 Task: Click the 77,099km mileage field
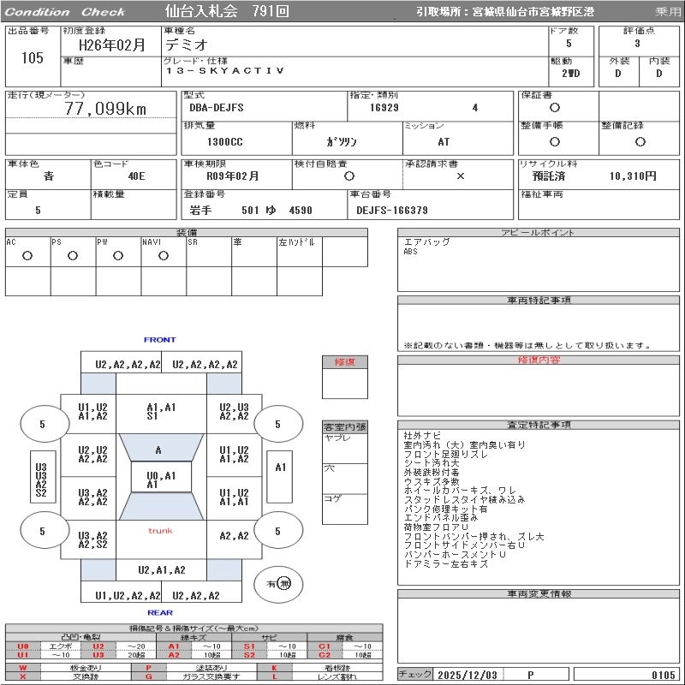click(x=105, y=109)
